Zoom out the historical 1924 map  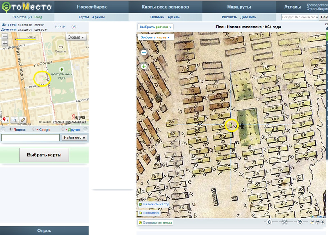point(144,52)
